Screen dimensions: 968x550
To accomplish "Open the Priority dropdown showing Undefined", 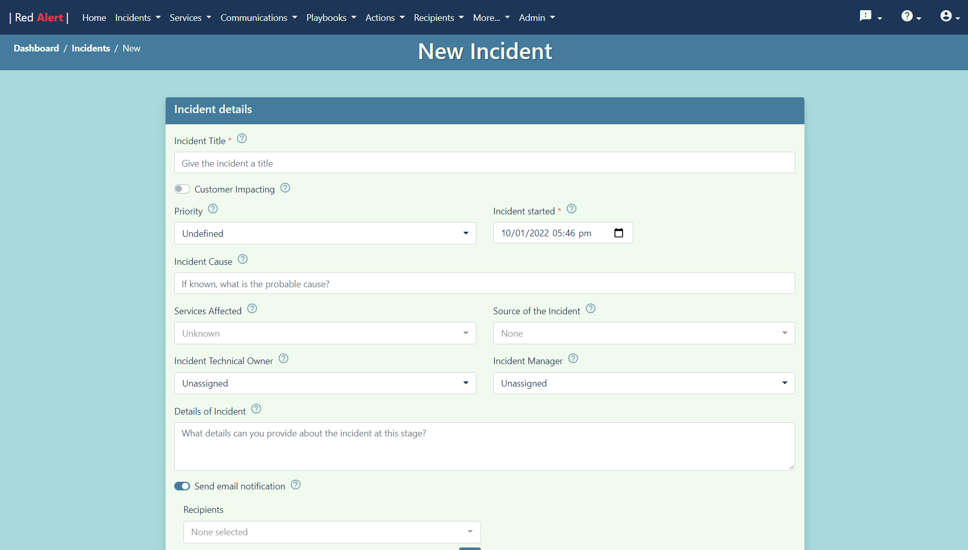I will click(325, 233).
